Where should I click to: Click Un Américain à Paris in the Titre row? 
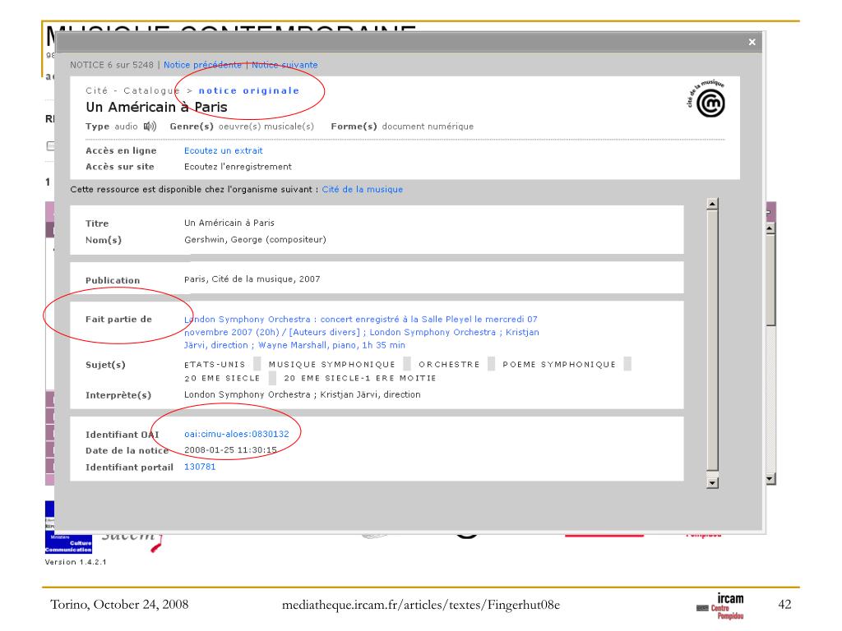click(229, 223)
